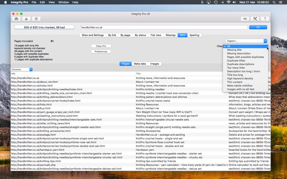
Task: Click the printer toolbar icon
Action: [16, 19]
